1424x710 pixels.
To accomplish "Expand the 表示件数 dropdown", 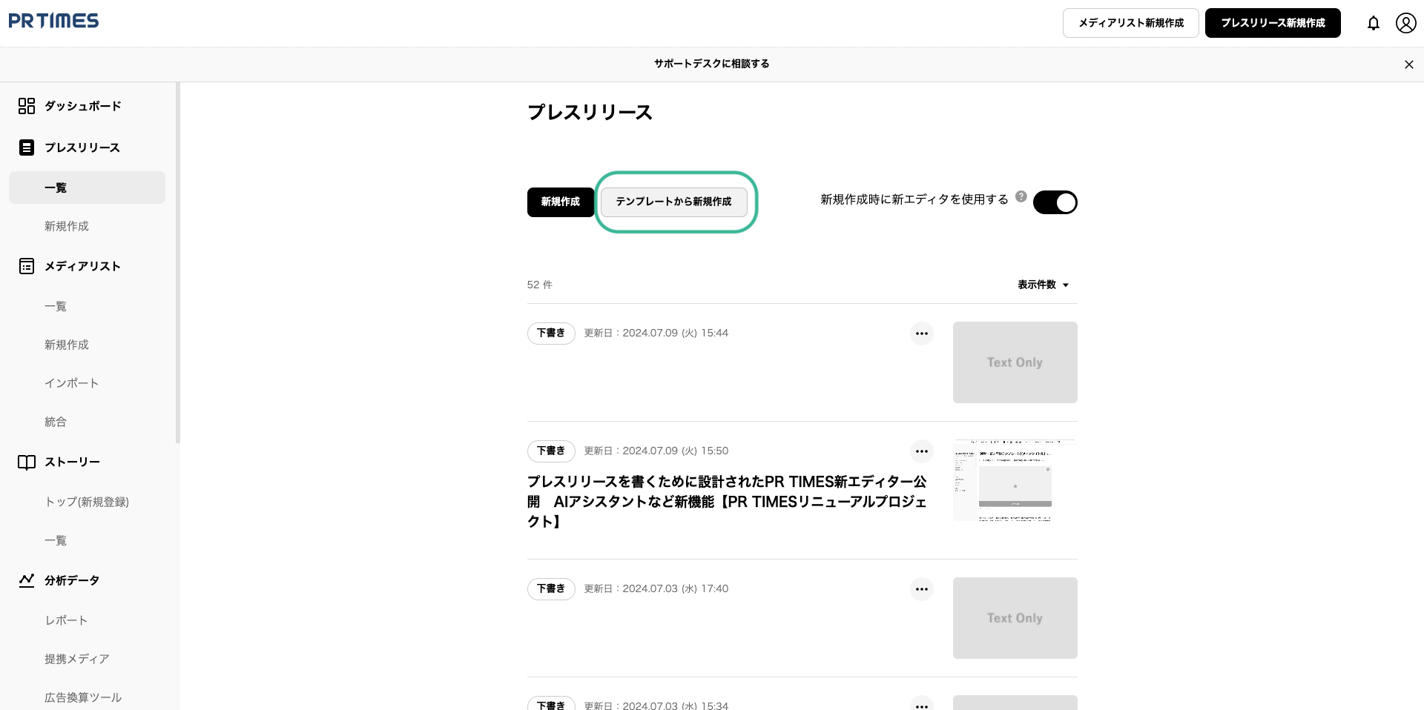I will pyautogui.click(x=1043, y=285).
